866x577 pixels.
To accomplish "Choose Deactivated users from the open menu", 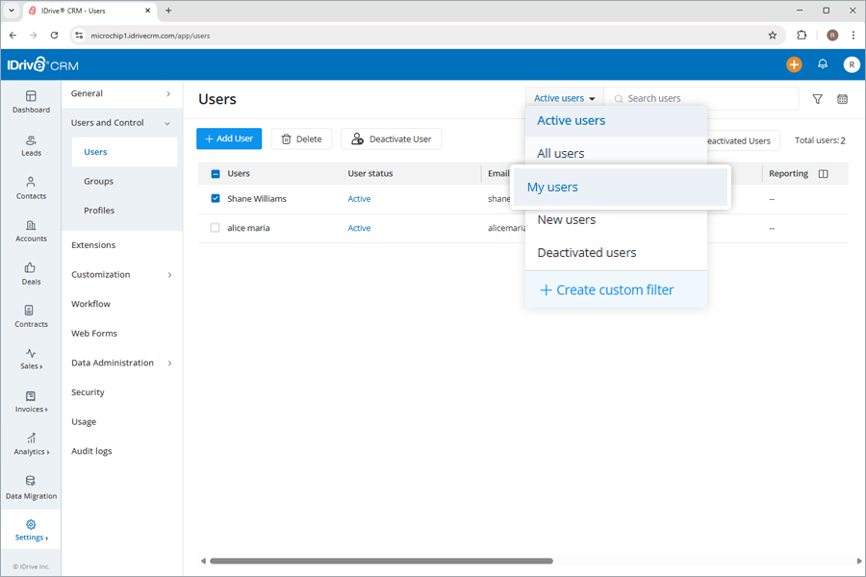I will pyautogui.click(x=585, y=252).
